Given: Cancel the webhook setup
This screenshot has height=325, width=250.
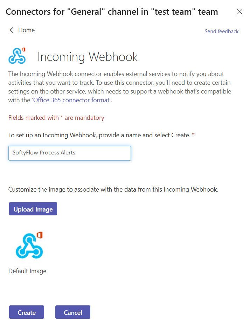Looking at the screenshot, I should [73, 312].
